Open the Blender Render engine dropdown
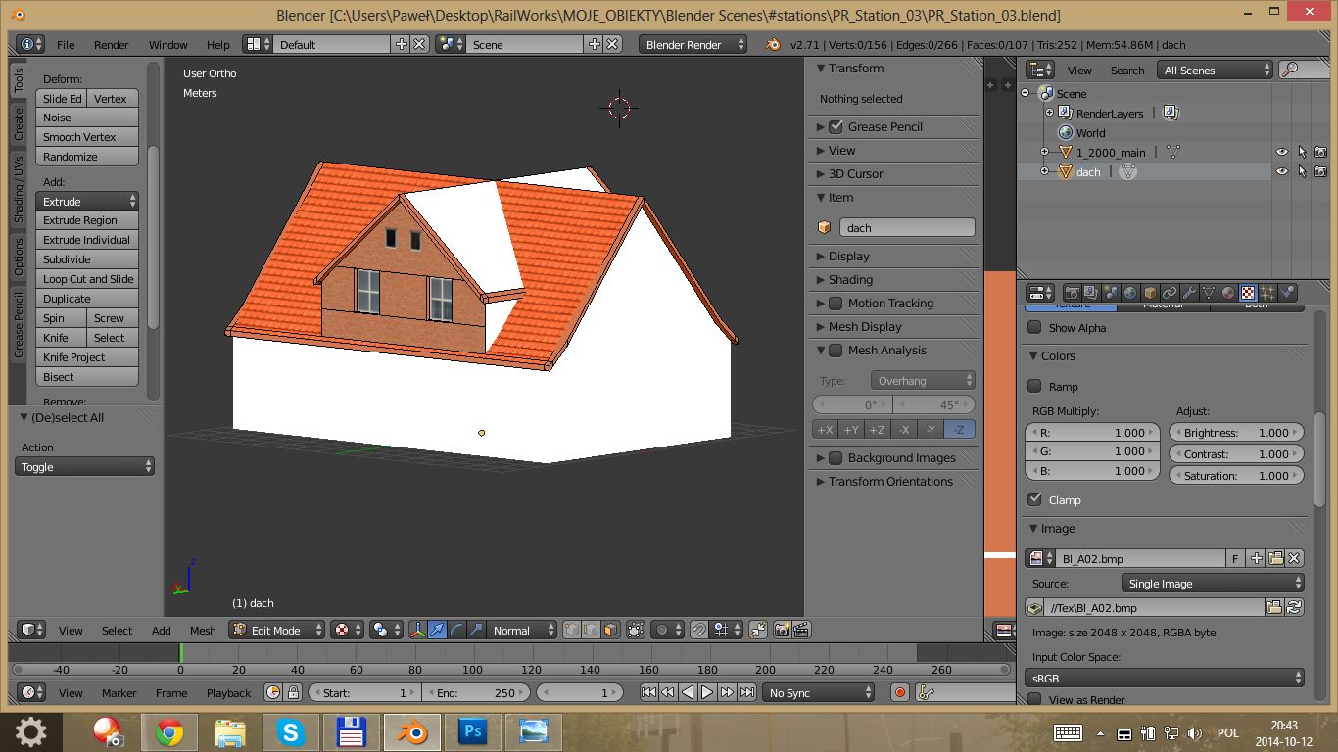Viewport: 1338px width, 752px height. click(x=693, y=45)
